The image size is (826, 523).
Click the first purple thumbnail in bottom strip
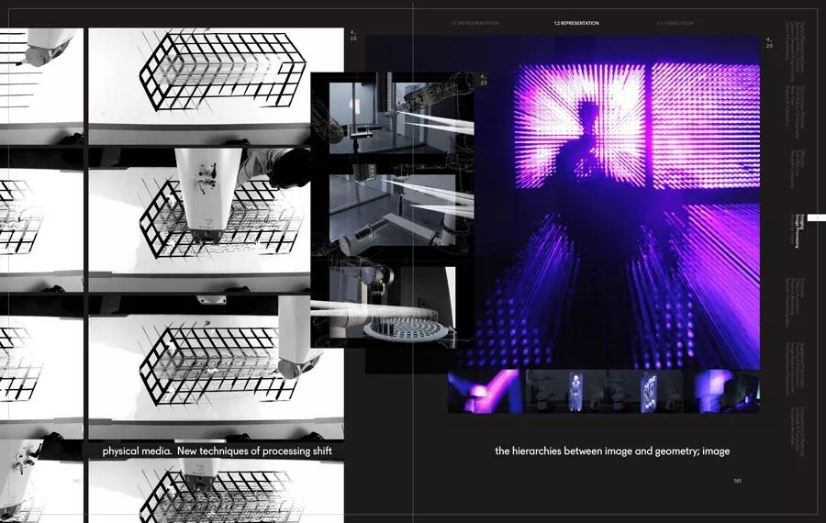484,391
